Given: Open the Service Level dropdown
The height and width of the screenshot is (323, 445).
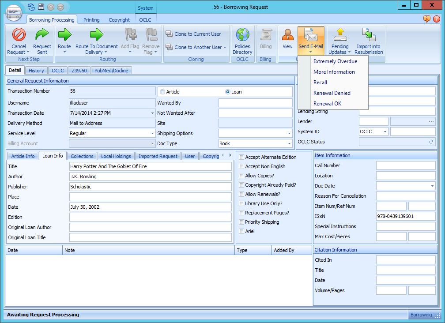Looking at the screenshot, I should (153, 133).
